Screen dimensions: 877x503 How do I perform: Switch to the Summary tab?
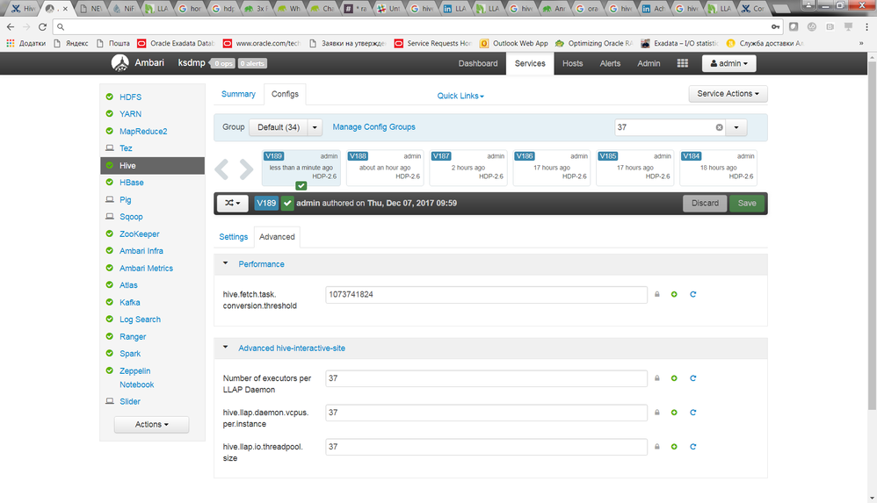238,94
